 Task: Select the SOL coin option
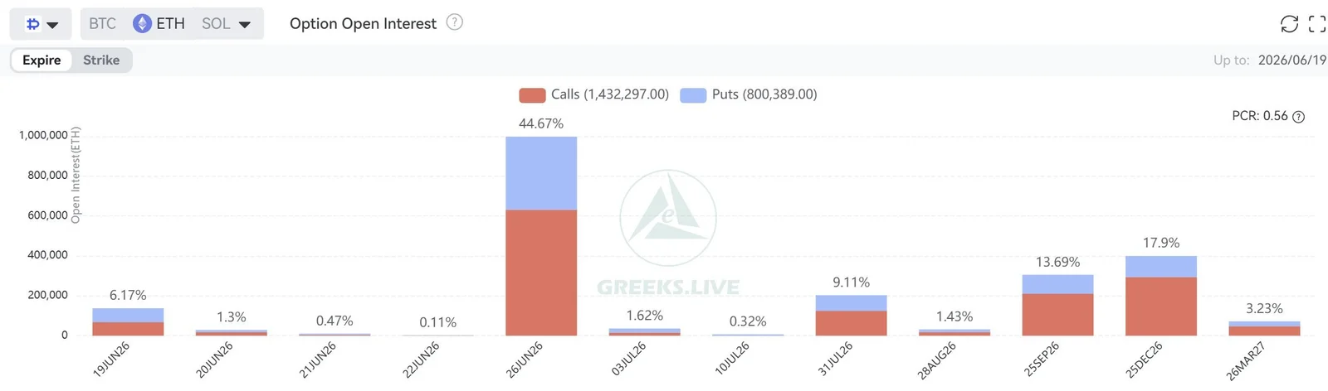(216, 23)
